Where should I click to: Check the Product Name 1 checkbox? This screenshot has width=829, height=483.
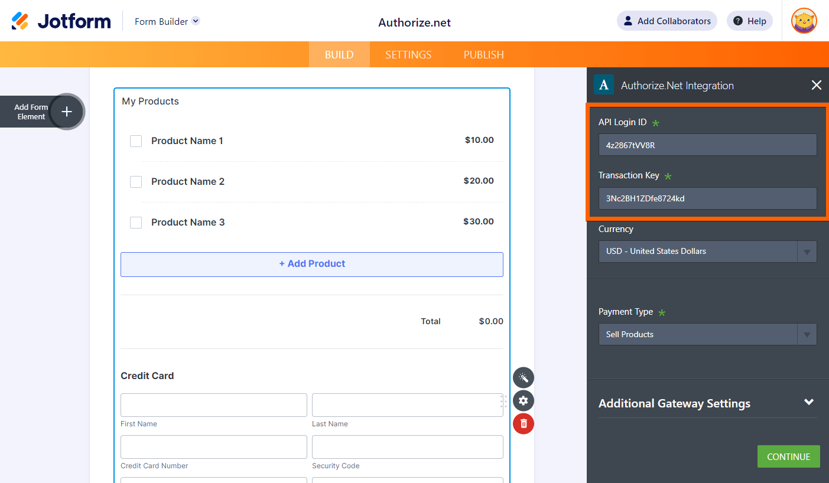coord(136,141)
